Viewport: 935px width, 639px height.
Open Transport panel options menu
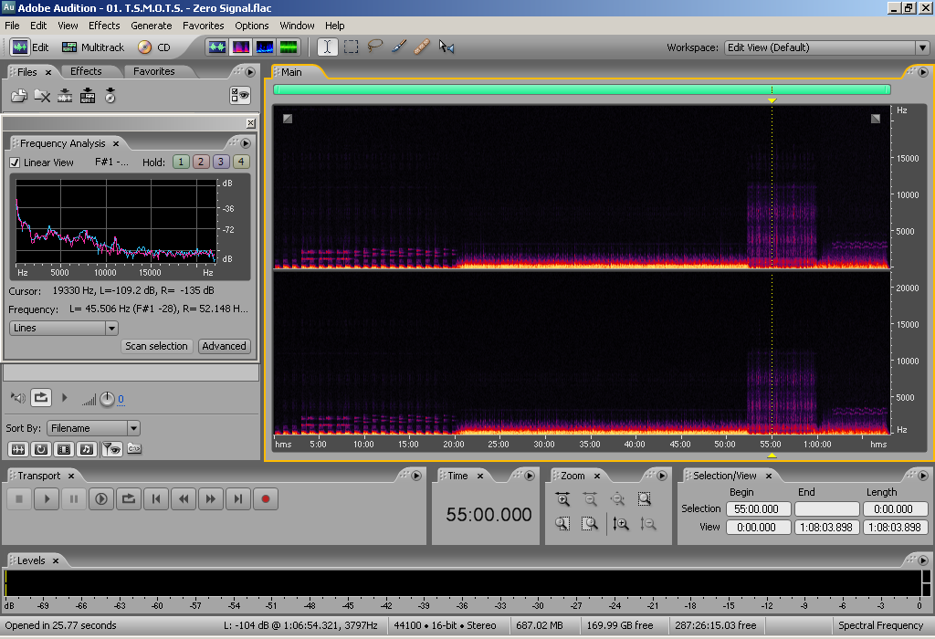pyautogui.click(x=416, y=475)
